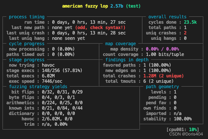This screenshot has height=139, width=208.
Task: Click total crashes '1.28M (2 unique)'
Action: [x=164, y=76]
